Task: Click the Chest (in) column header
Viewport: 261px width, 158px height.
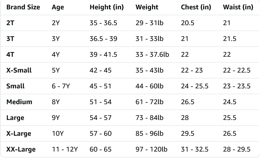Action: click(197, 7)
